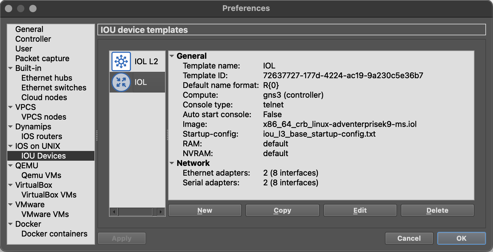Open the General preferences page

point(29,29)
